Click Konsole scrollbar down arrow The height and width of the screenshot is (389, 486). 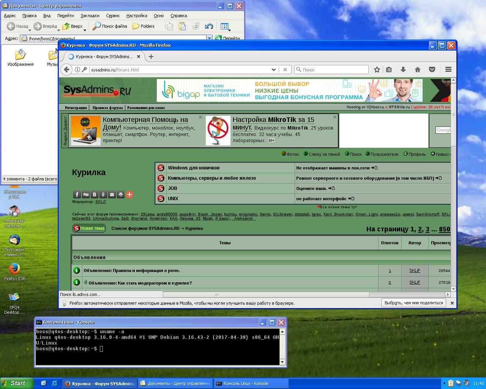282,362
